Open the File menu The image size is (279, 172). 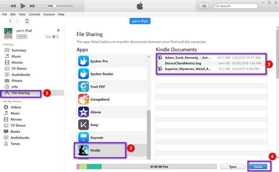point(5,14)
